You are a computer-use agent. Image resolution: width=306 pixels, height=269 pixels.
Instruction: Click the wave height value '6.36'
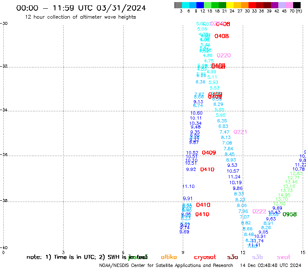201,82
